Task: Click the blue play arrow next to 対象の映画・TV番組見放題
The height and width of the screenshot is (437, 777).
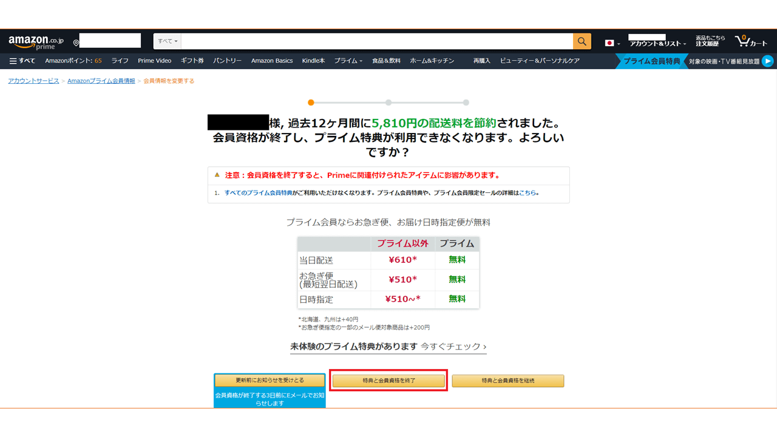Action: 767,61
